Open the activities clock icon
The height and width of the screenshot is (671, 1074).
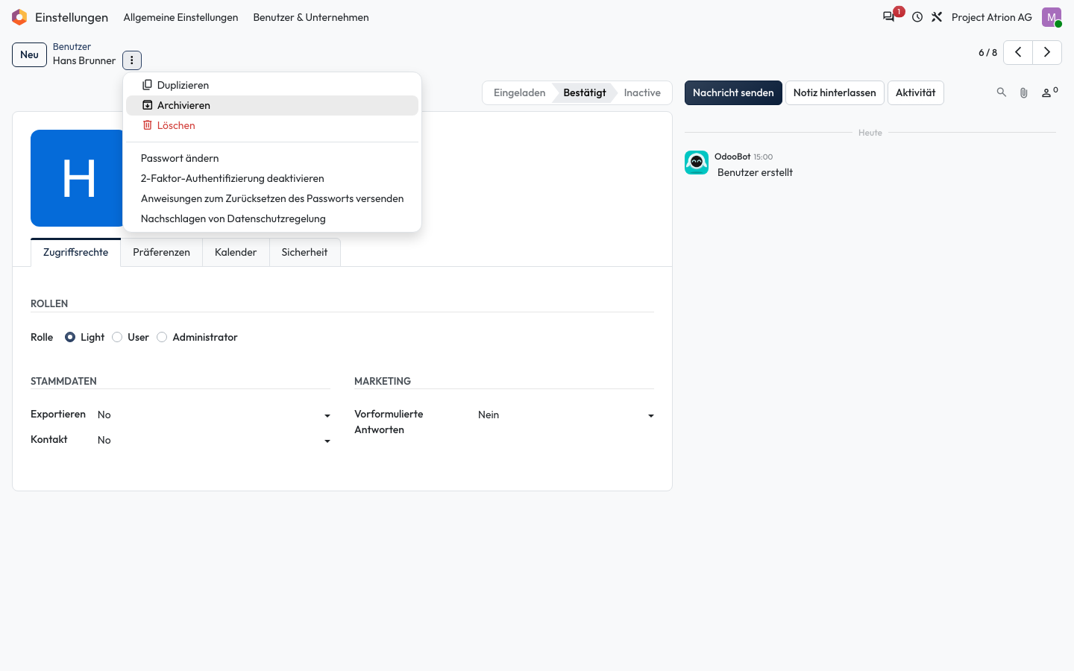pyautogui.click(x=917, y=17)
